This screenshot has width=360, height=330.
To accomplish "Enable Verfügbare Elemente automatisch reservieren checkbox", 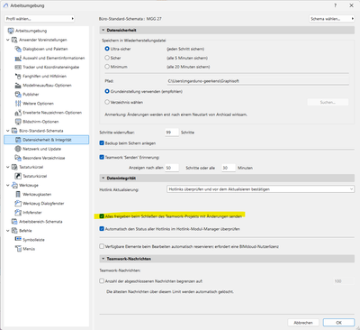I will click(102, 246).
